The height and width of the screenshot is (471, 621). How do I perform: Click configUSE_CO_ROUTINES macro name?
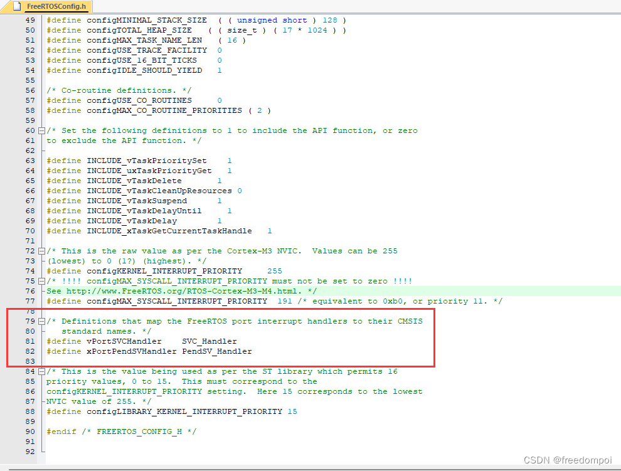pos(139,100)
